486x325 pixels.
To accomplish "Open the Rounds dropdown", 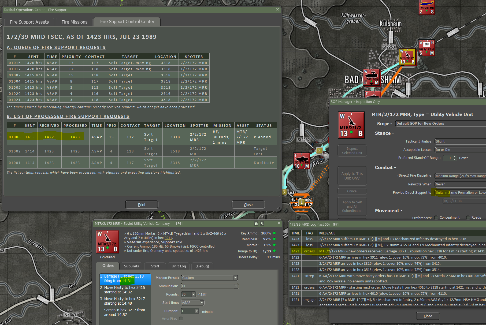I will [x=188, y=294].
